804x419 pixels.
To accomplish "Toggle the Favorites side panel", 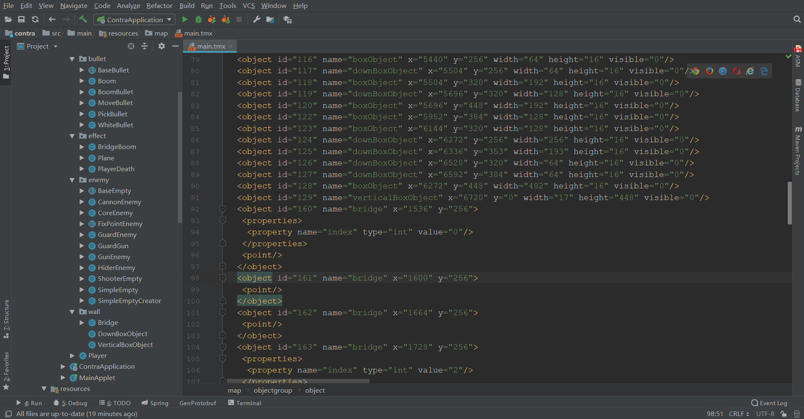I will coord(6,371).
